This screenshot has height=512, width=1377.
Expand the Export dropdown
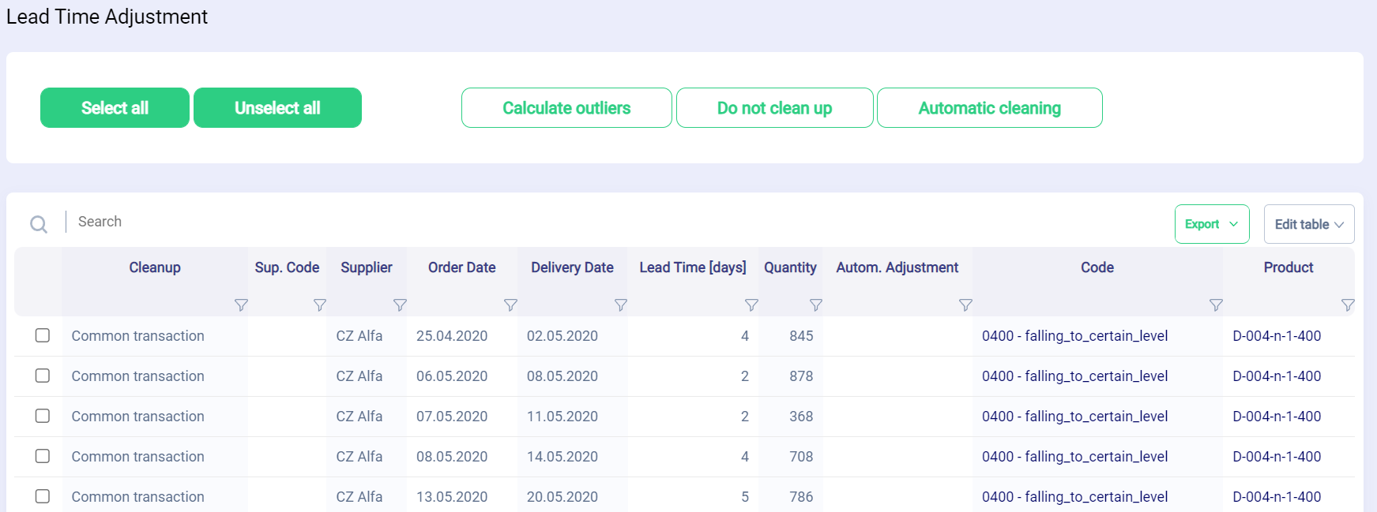[x=1211, y=224]
